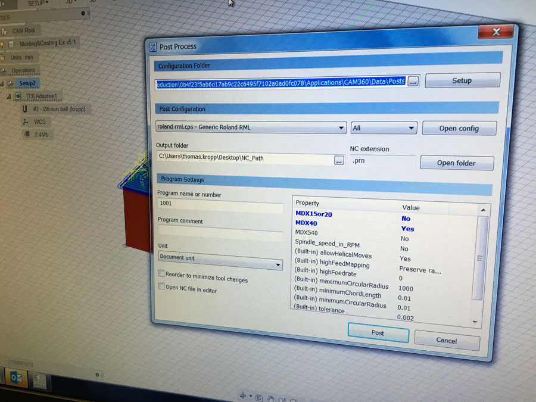Open the Document unit dropdown
The width and height of the screenshot is (536, 402).
(220, 260)
